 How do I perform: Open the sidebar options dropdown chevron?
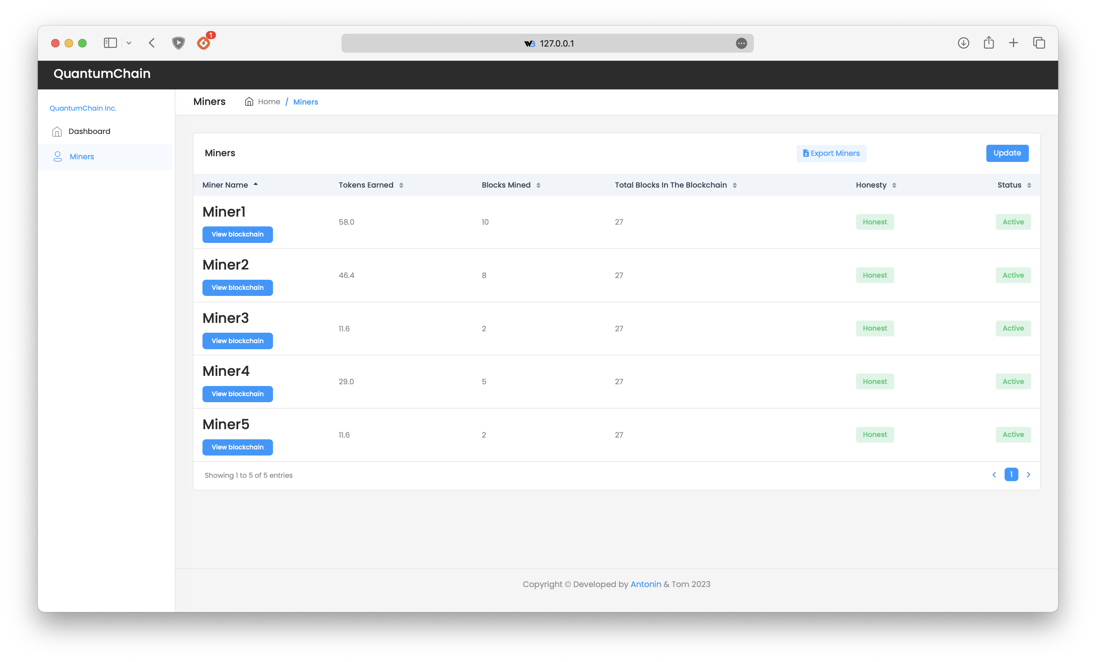pyautogui.click(x=129, y=43)
